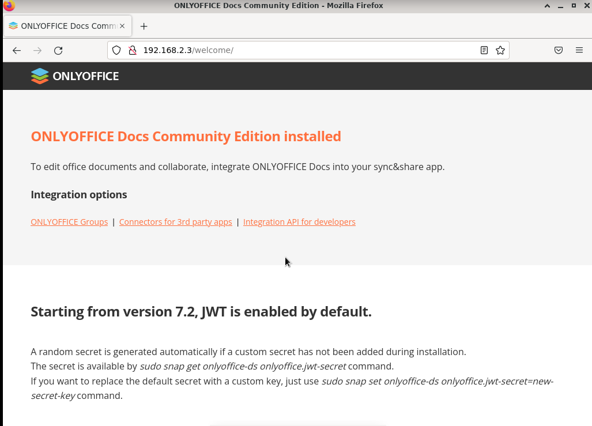Select the ONLYOFFICE Docs Community tab
The height and width of the screenshot is (426, 592).
coord(68,26)
